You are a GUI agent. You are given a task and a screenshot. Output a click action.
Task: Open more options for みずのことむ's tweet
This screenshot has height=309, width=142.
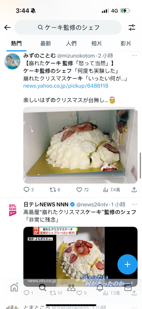134,56
